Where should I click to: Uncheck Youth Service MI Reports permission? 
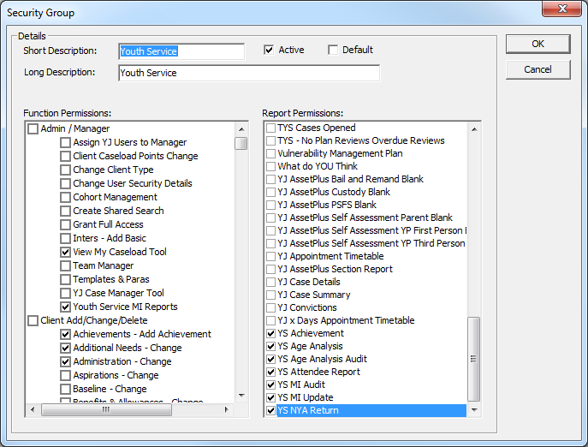click(66, 307)
